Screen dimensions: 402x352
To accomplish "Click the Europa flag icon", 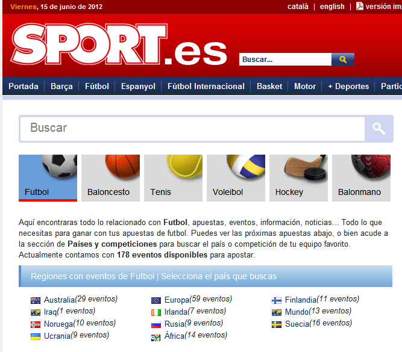I will click(156, 300).
